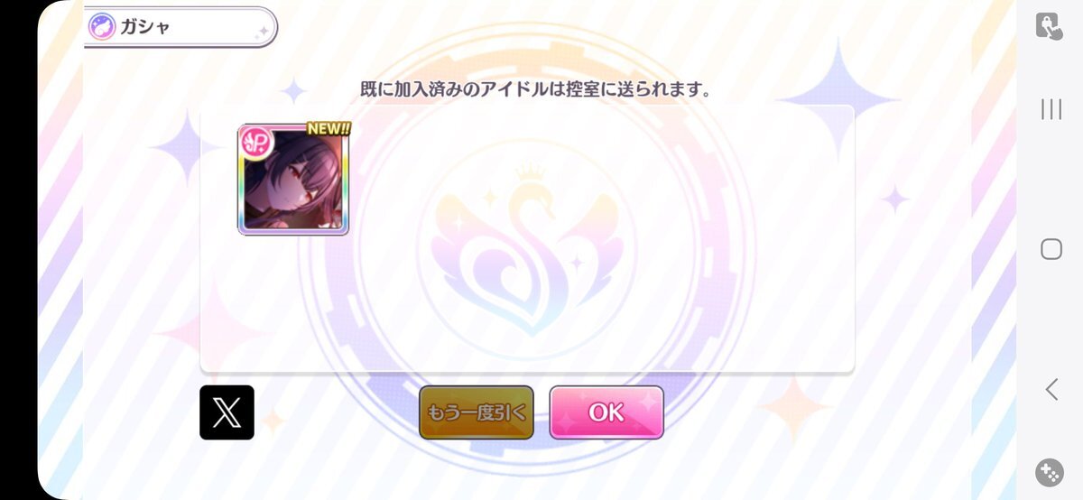Viewport: 1083px width, 500px height.
Task: Pull again with the もう一度引く button
Action: [477, 412]
